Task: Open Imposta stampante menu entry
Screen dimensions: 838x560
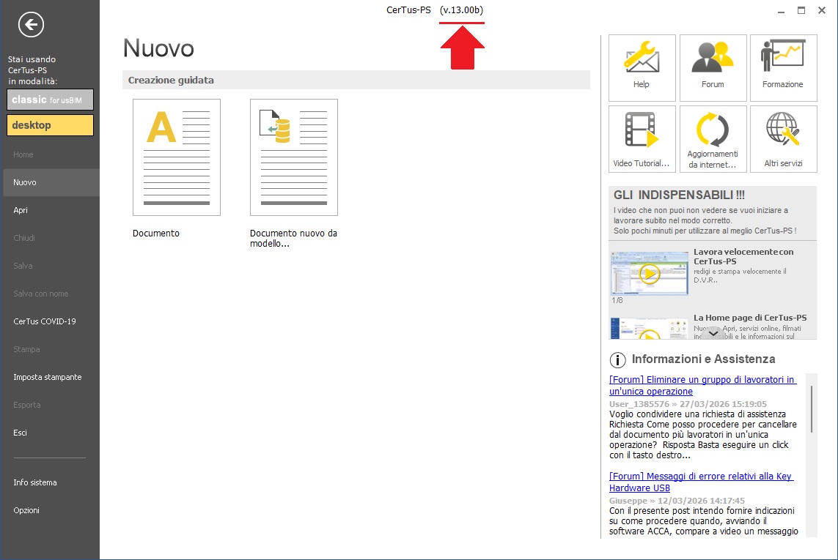Action: click(47, 377)
